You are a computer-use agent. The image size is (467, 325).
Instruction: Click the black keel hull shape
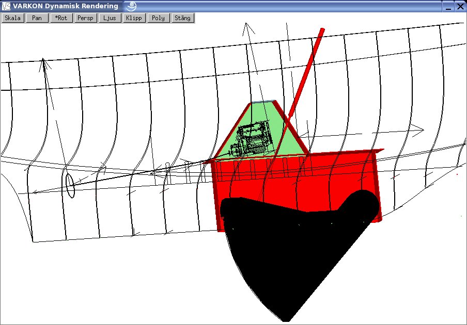click(298, 256)
